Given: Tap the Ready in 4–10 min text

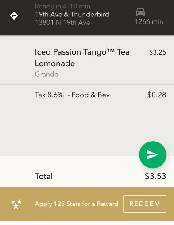Looking at the screenshot, I should (62, 6).
